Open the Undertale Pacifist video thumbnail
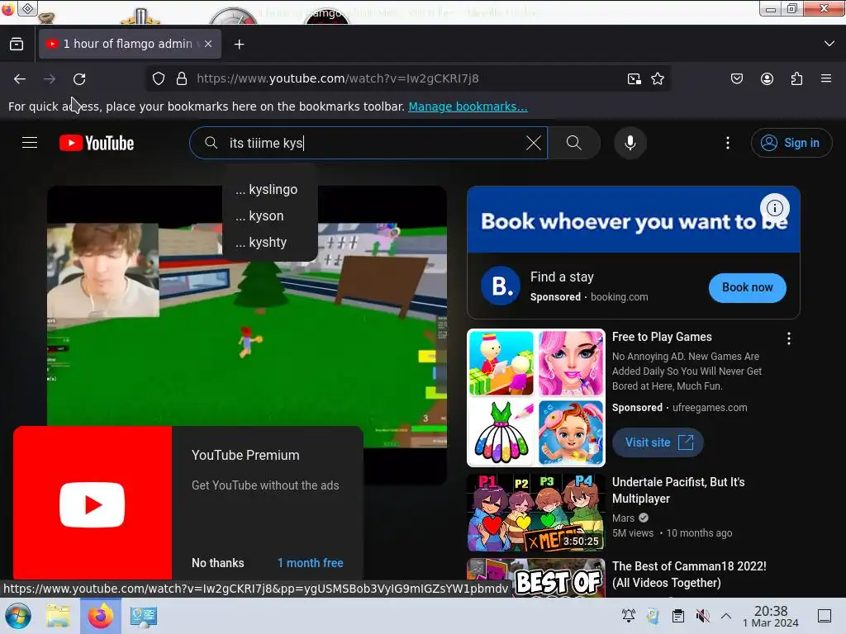 coord(535,513)
